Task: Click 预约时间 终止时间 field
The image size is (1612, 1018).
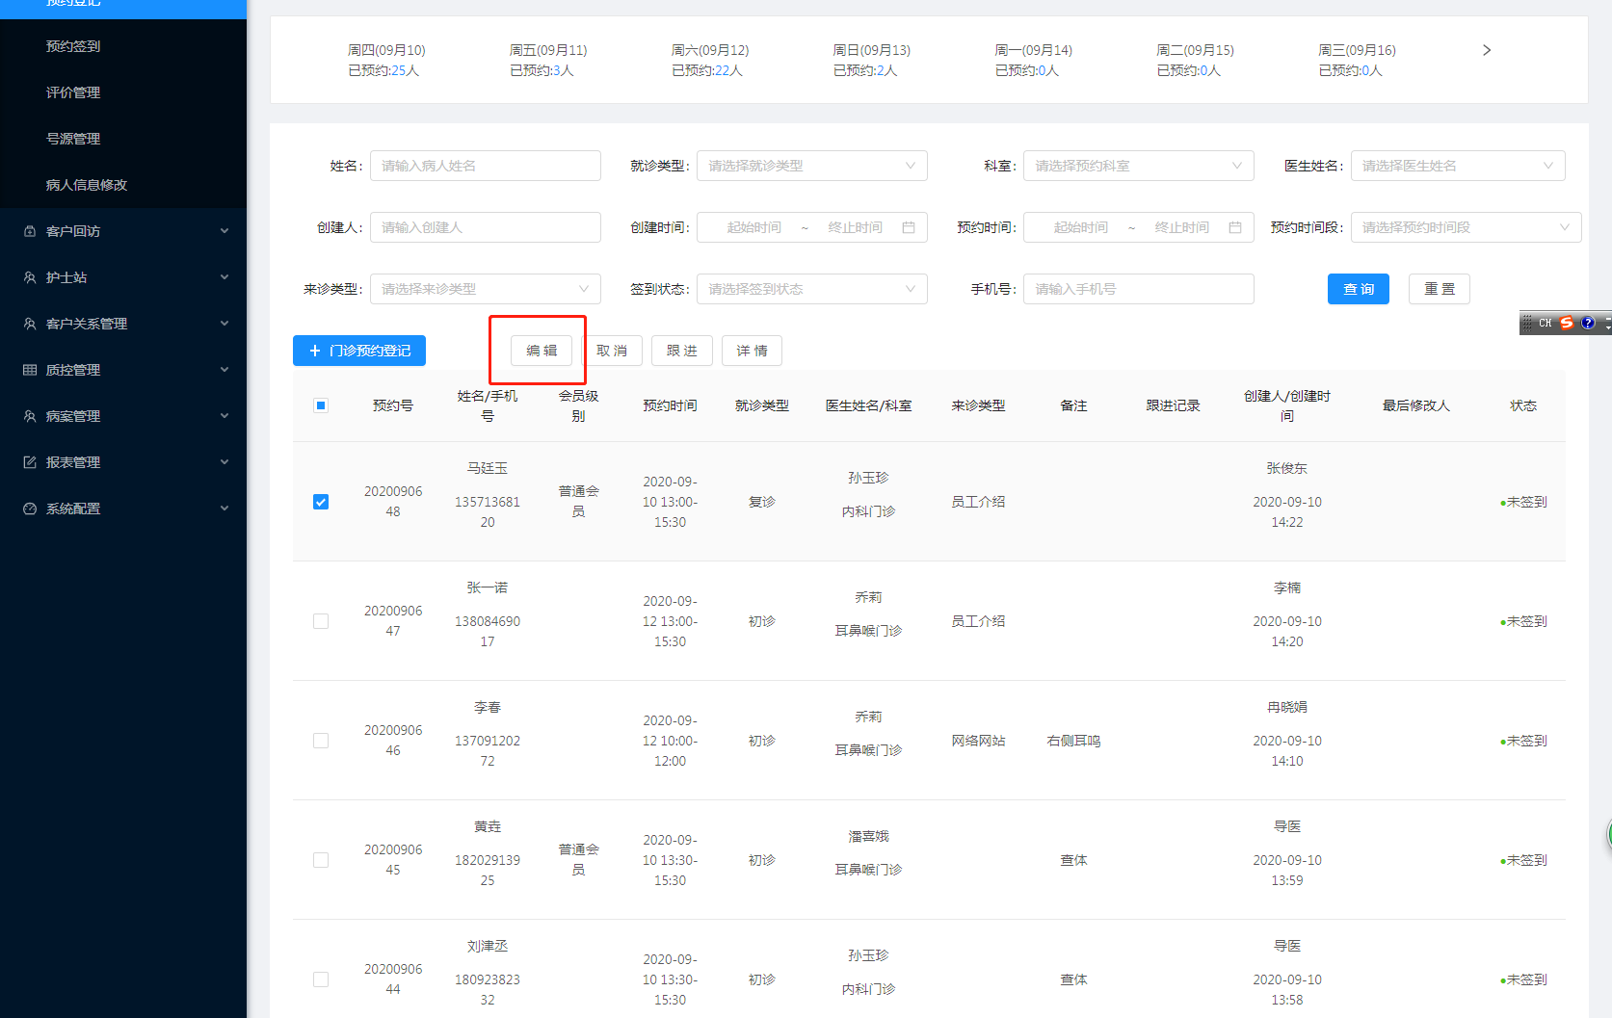Action: click(1181, 227)
